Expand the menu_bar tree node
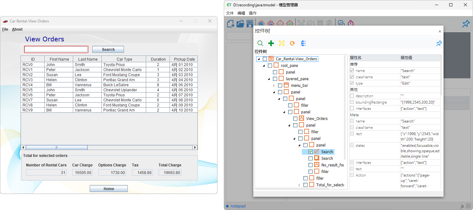 click(x=274, y=85)
